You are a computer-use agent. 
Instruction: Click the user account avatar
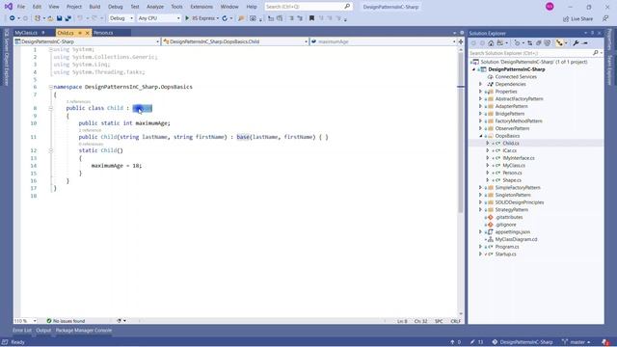550,7
